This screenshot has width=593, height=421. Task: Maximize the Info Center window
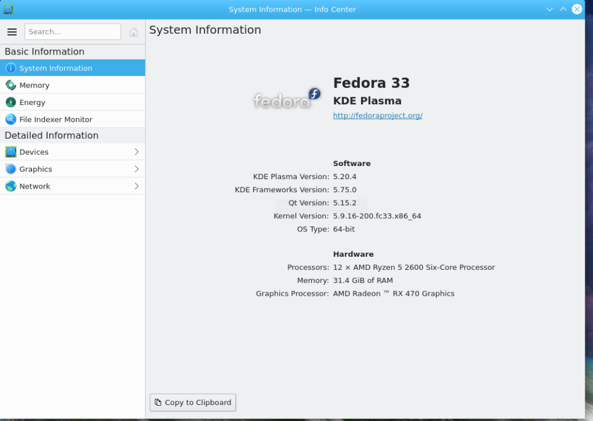563,9
